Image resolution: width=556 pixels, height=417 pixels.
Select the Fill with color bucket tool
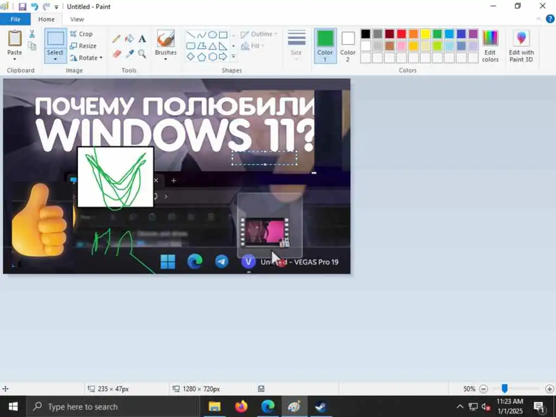[129, 39]
